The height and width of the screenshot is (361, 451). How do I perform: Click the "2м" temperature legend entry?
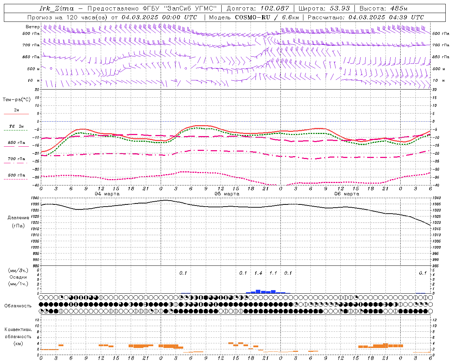pos(17,110)
